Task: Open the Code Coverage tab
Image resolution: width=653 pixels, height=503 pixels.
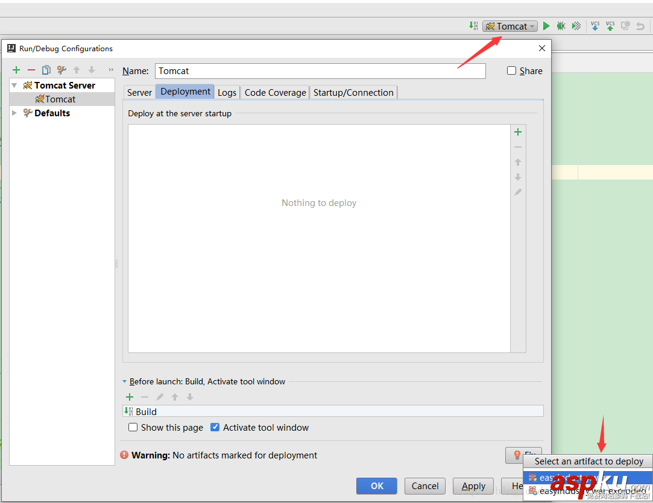Action: [x=276, y=92]
